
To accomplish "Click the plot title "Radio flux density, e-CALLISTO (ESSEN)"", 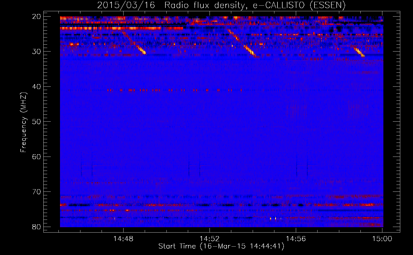I will pos(255,5).
